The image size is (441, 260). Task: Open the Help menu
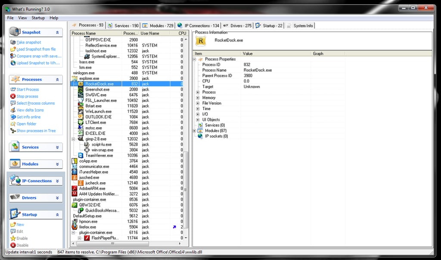pyautogui.click(x=54, y=18)
